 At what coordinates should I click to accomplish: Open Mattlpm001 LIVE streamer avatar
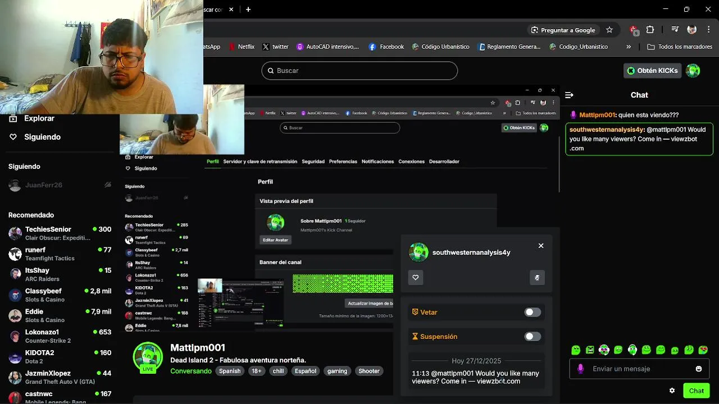148,357
